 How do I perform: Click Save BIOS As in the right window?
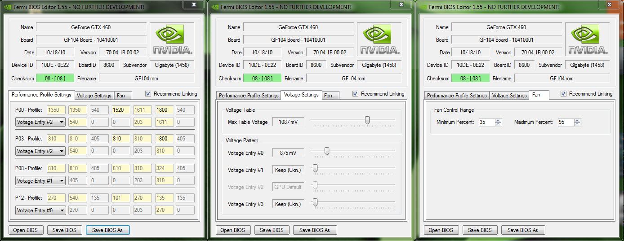(523, 230)
